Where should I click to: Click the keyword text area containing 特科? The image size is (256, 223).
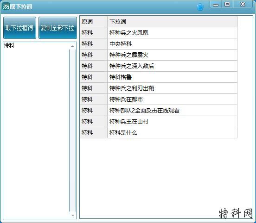tap(36, 130)
